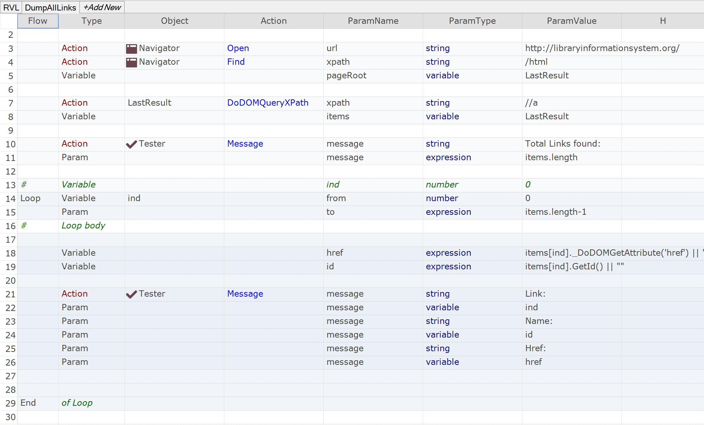Click the Find action in row 4
Viewport: 704px width, 425px height.
click(x=236, y=62)
